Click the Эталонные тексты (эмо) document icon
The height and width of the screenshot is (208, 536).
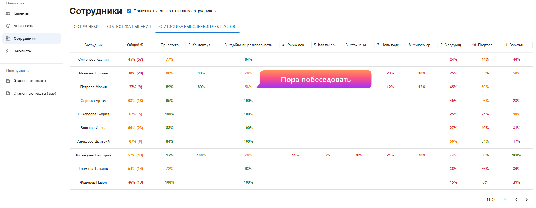8,93
